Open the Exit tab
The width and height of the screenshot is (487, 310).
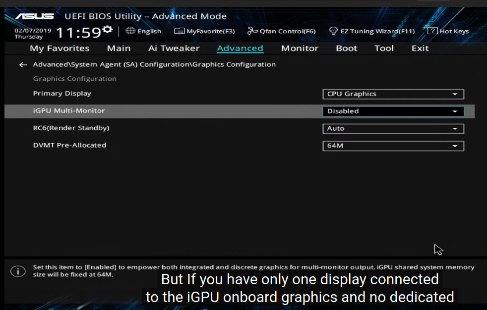(x=420, y=49)
